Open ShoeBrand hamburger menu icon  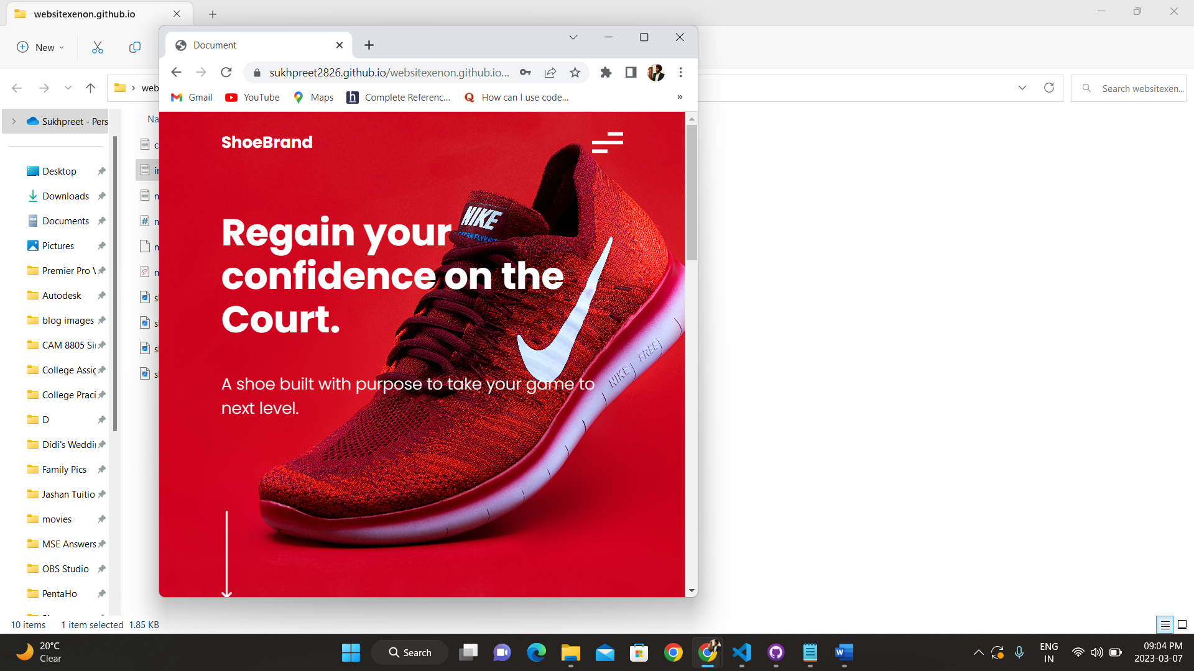(608, 142)
